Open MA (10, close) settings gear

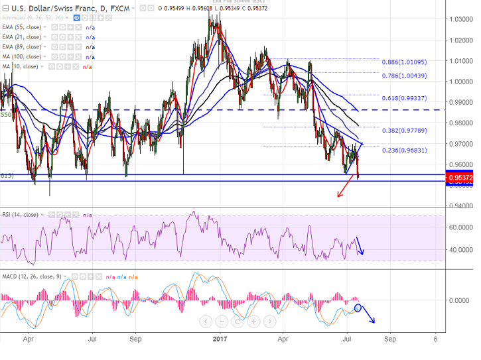60,66
